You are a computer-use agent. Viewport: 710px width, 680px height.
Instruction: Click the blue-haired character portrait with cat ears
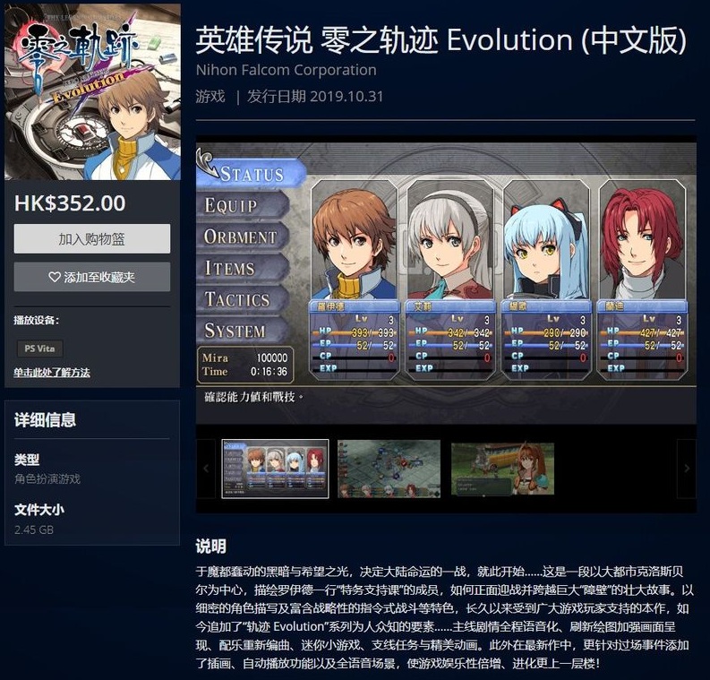(x=546, y=279)
